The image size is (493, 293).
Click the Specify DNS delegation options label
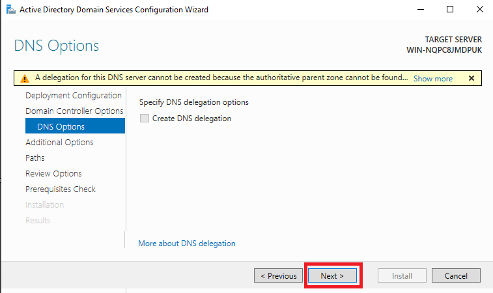[193, 102]
